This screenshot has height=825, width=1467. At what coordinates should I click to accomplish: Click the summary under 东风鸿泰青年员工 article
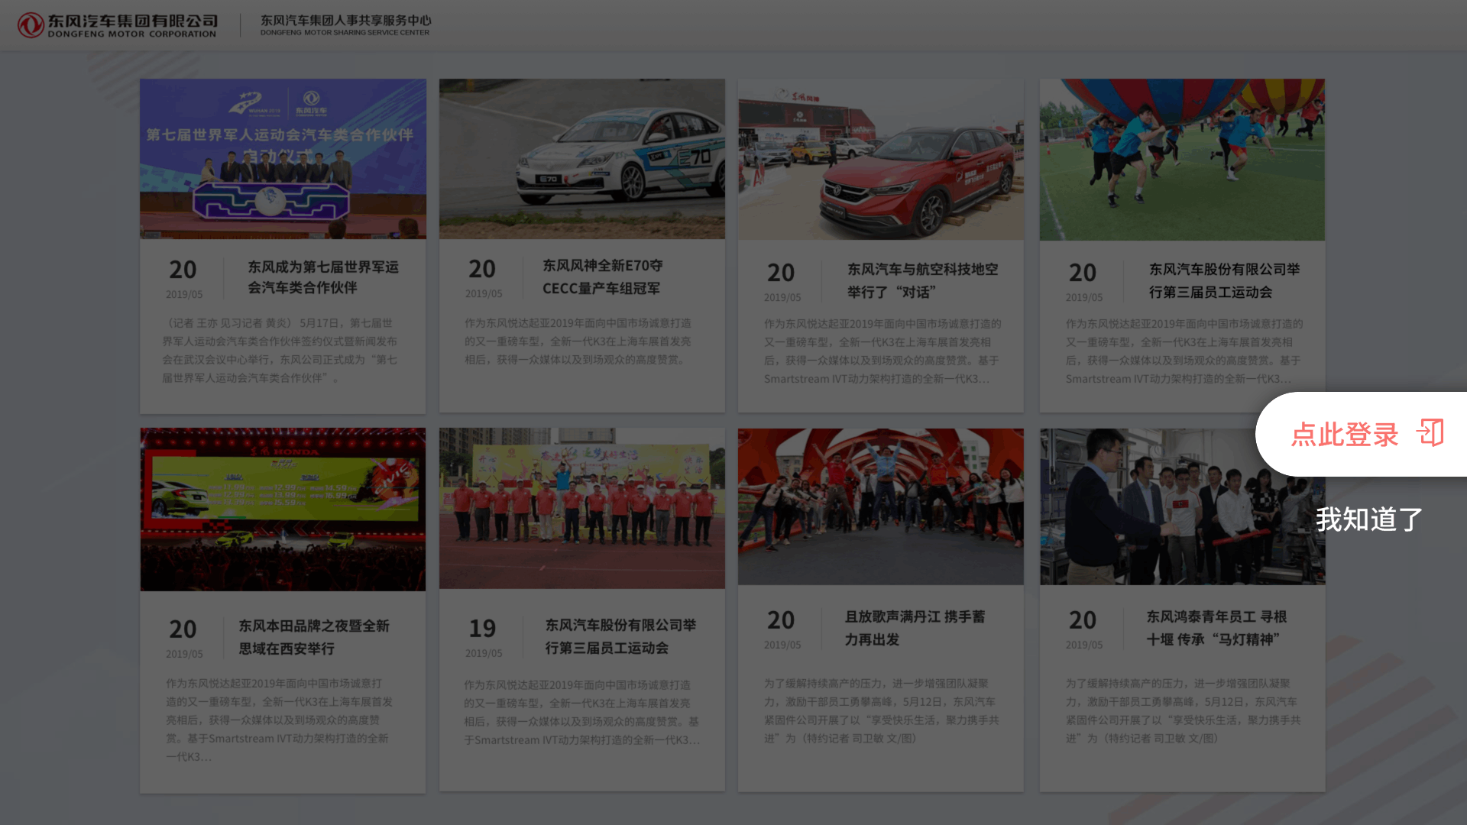1184,711
